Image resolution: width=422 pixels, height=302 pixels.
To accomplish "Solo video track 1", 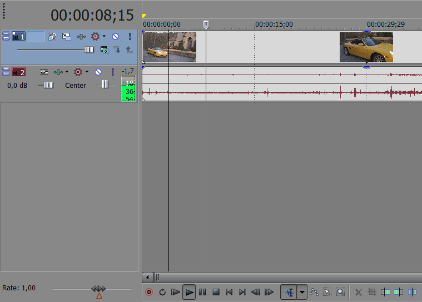I will click(130, 36).
